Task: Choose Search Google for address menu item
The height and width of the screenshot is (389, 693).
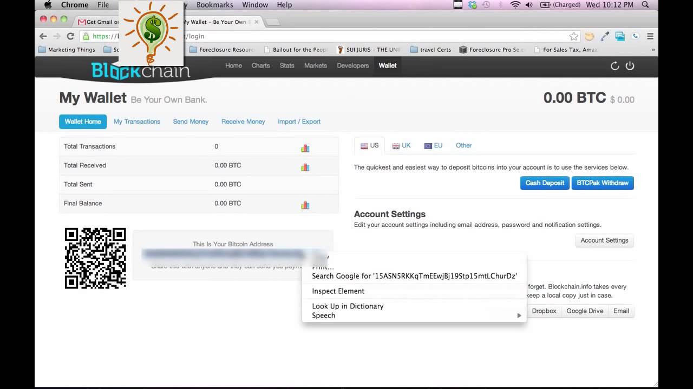Action: click(414, 276)
